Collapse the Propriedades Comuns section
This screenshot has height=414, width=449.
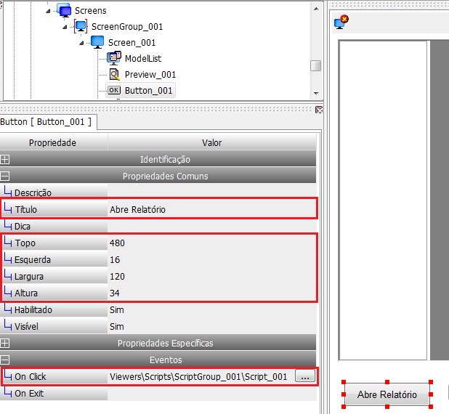[x=5, y=176]
